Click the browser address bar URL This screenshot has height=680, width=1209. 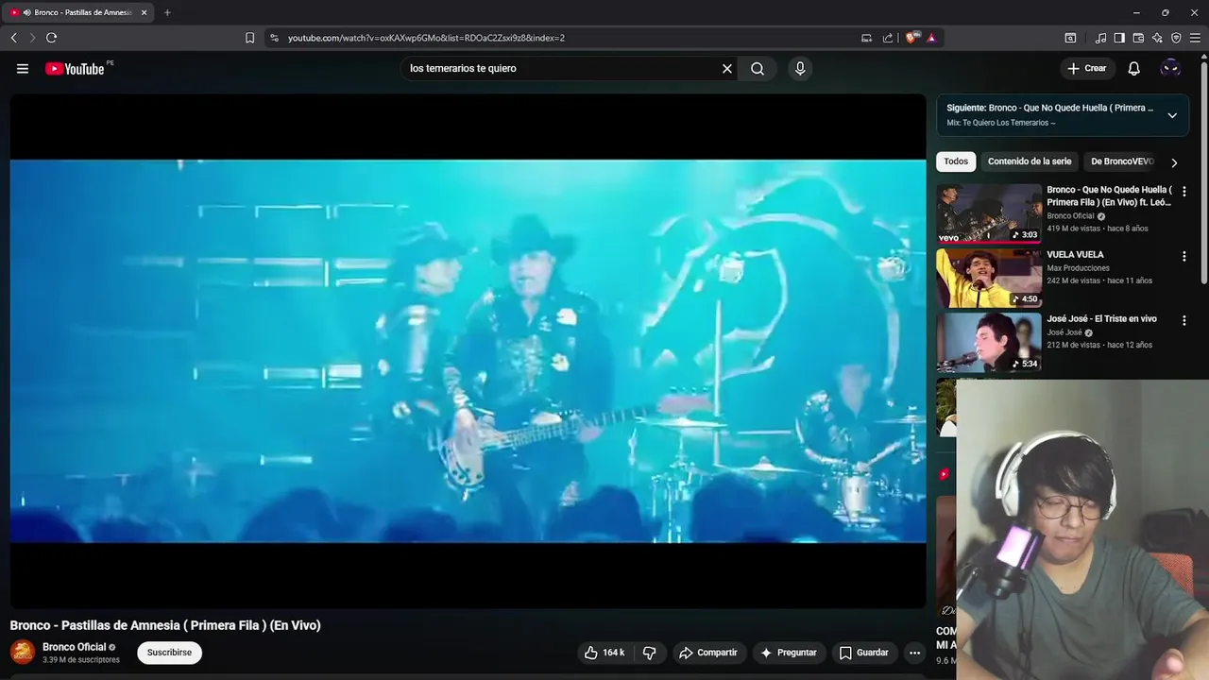click(x=426, y=38)
